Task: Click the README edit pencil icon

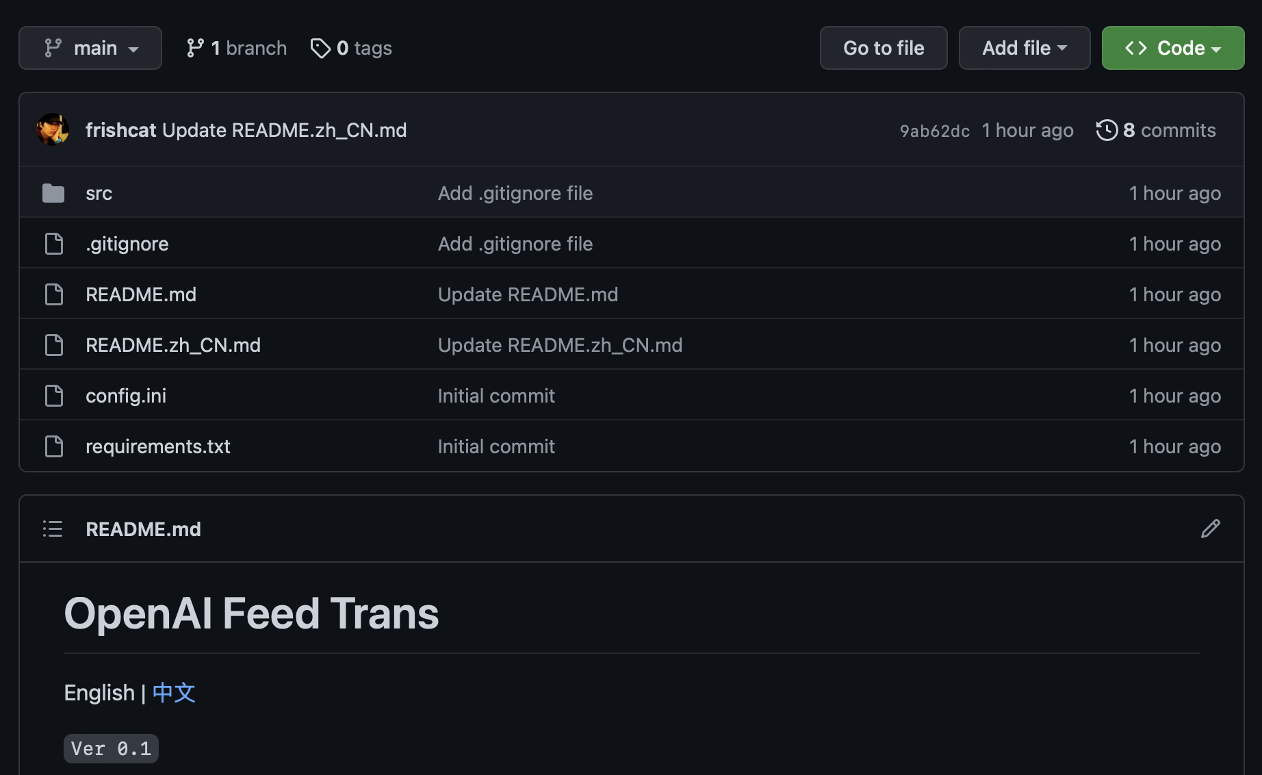Action: pyautogui.click(x=1210, y=529)
